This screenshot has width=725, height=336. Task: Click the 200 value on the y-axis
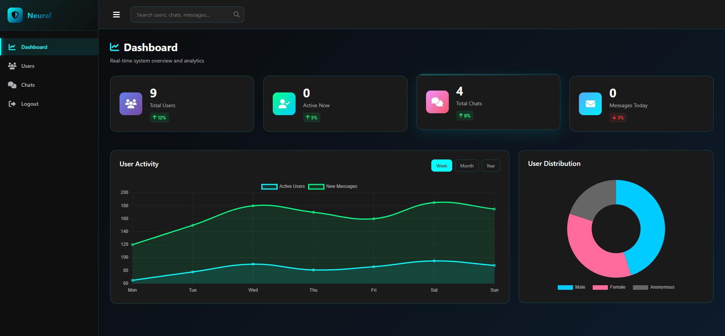pos(124,192)
